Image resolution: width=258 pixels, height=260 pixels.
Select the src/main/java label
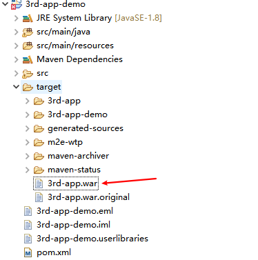(63, 32)
